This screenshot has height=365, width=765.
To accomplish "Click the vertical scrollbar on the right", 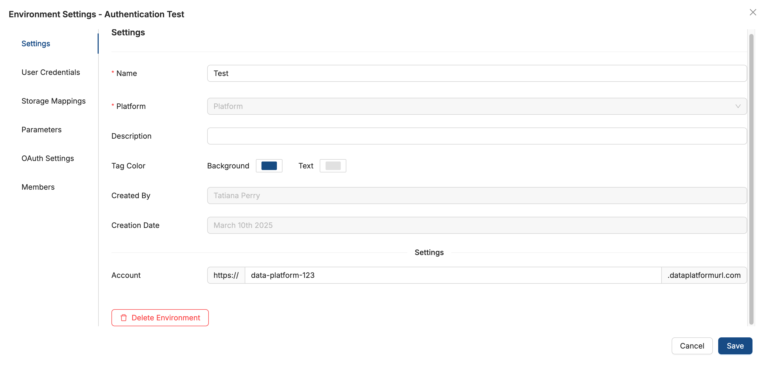I will (751, 178).
